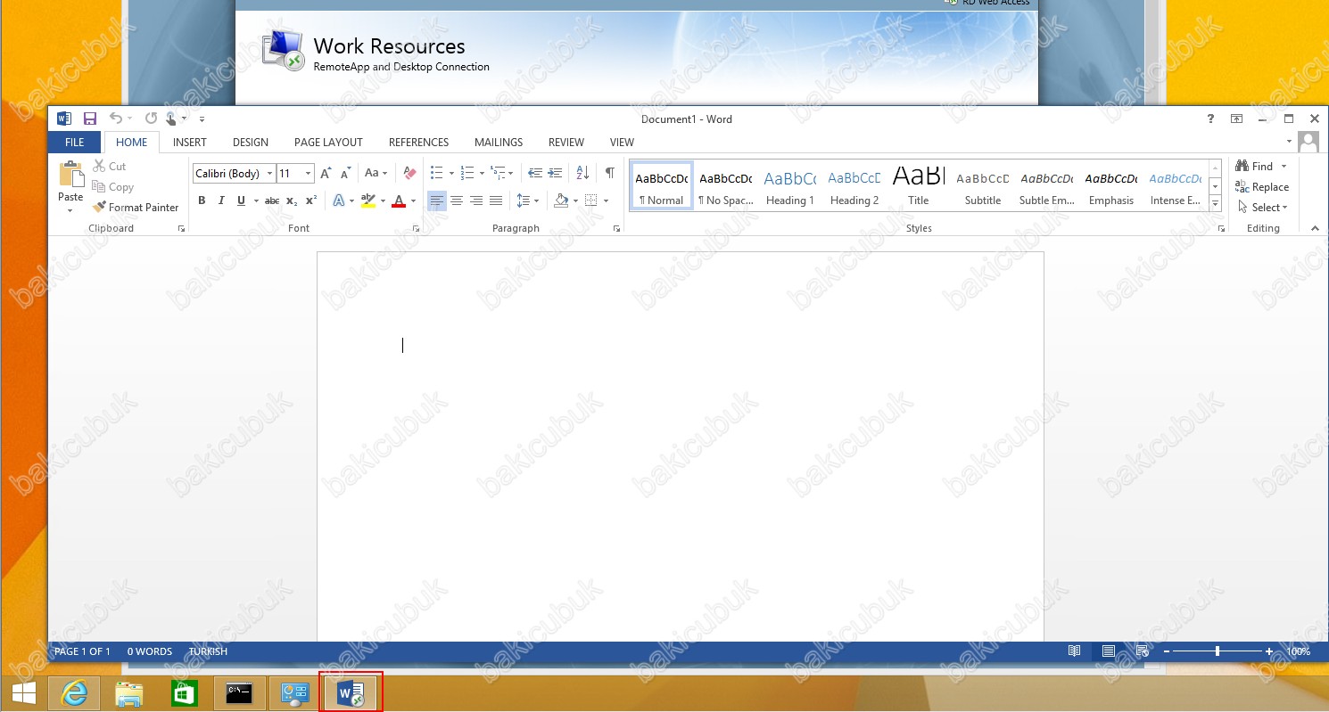The image size is (1329, 712).
Task: Switch to the PAGE LAYOUT tab
Action: [328, 143]
